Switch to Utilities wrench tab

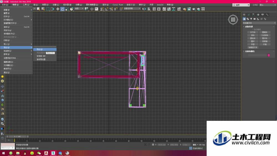(267, 15)
